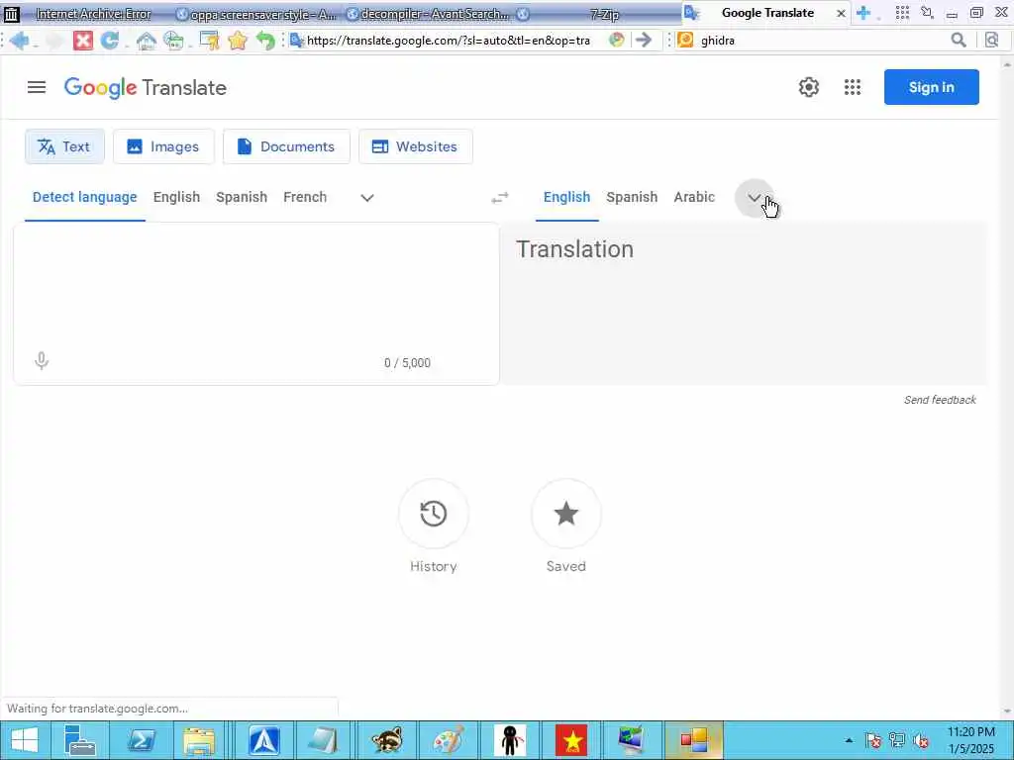1014x760 pixels.
Task: Switch to decompiler - Avant Search tab
Action: tap(427, 13)
